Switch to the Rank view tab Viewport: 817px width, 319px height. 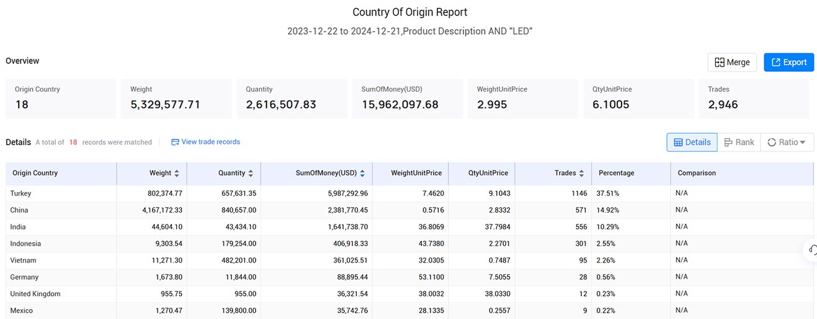(x=739, y=142)
